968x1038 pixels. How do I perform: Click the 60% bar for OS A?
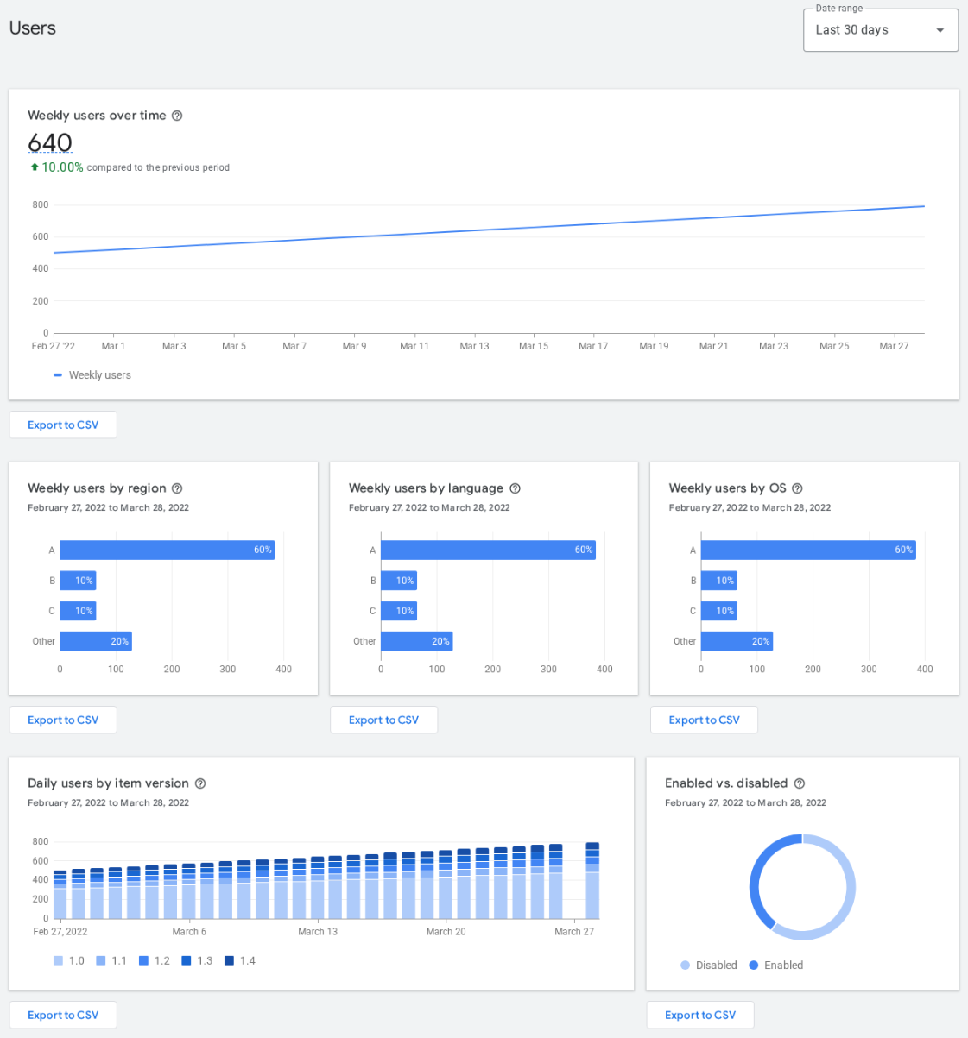[x=808, y=550]
